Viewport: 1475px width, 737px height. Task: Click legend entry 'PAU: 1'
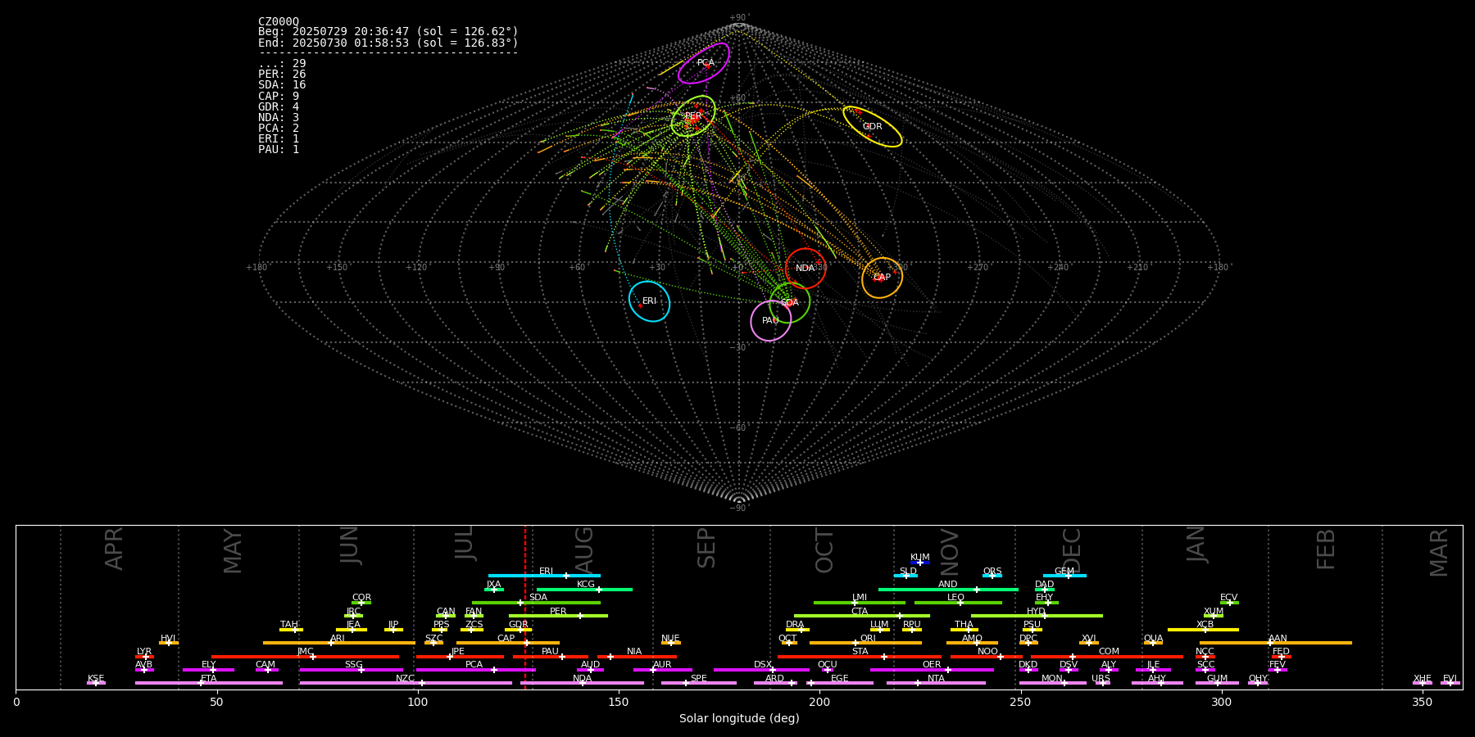coord(279,149)
